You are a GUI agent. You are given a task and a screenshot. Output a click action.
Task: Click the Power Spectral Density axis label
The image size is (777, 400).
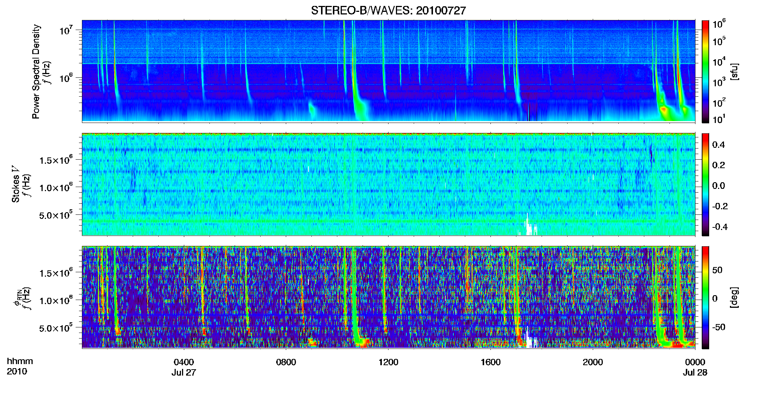tap(36, 71)
